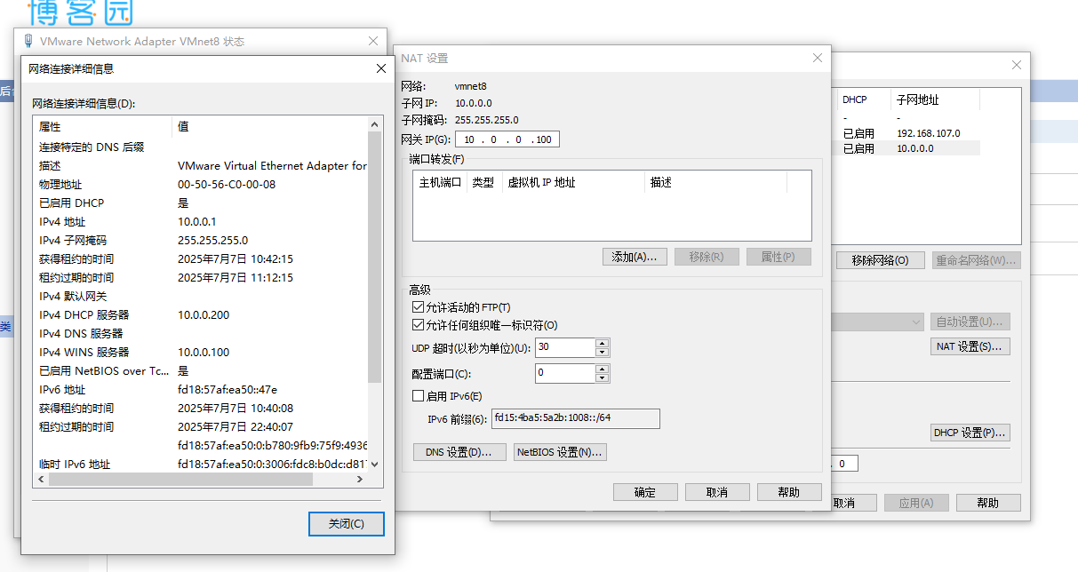Viewport: 1078px width, 572px height.
Task: Click the 自动设置(U)... button
Action: tap(970, 322)
